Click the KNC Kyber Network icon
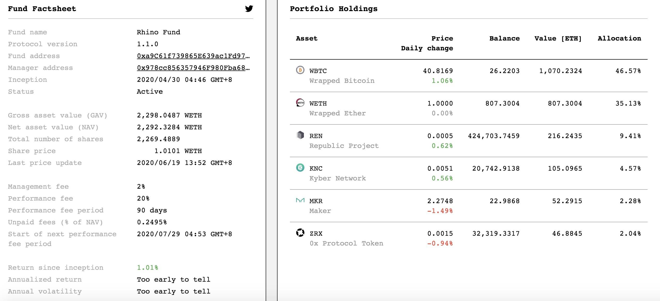Image resolution: width=660 pixels, height=301 pixels. 300,168
